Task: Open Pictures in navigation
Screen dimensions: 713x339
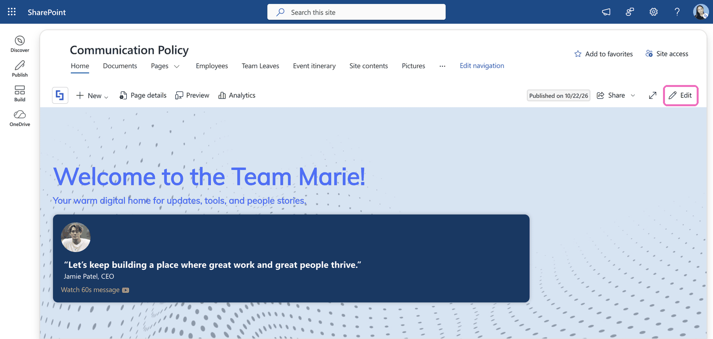Action: pyautogui.click(x=413, y=66)
